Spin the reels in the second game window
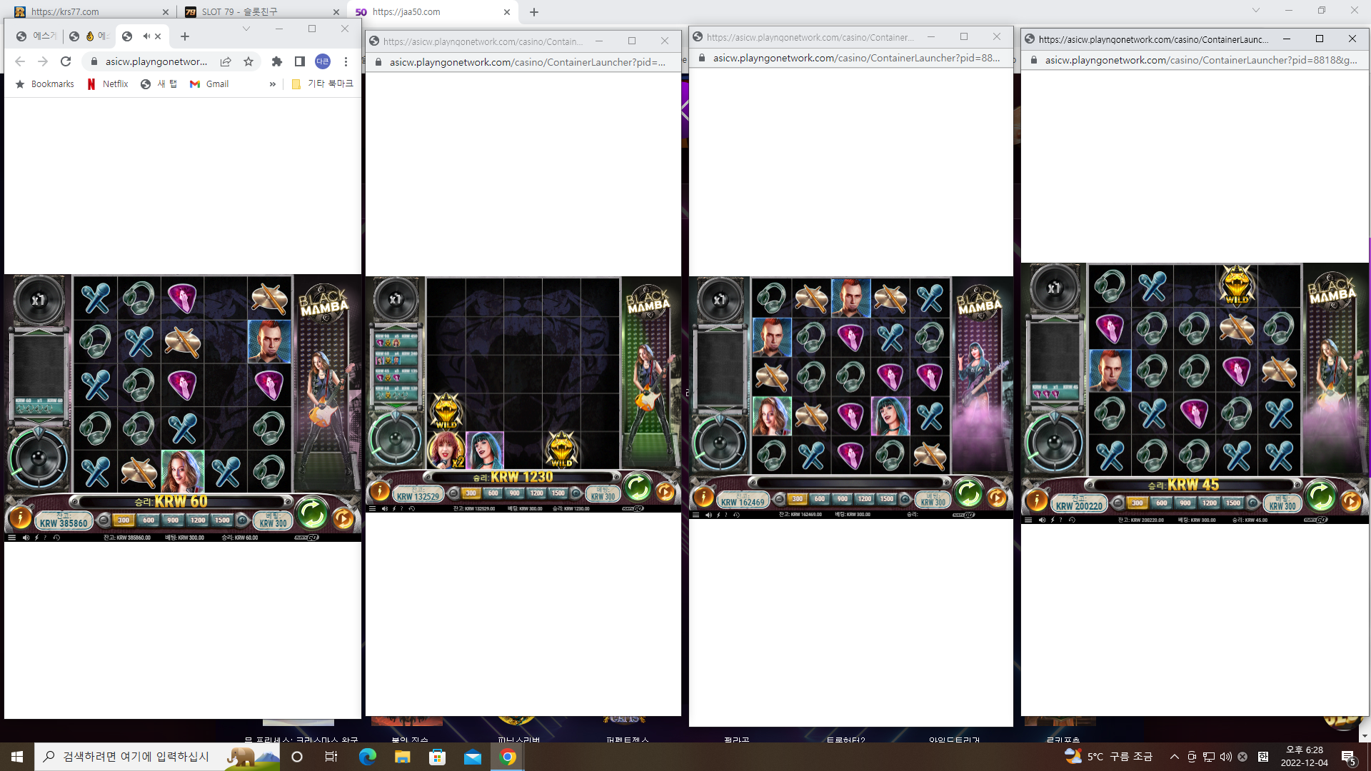Screen dimensions: 1371x771 pos(638,488)
